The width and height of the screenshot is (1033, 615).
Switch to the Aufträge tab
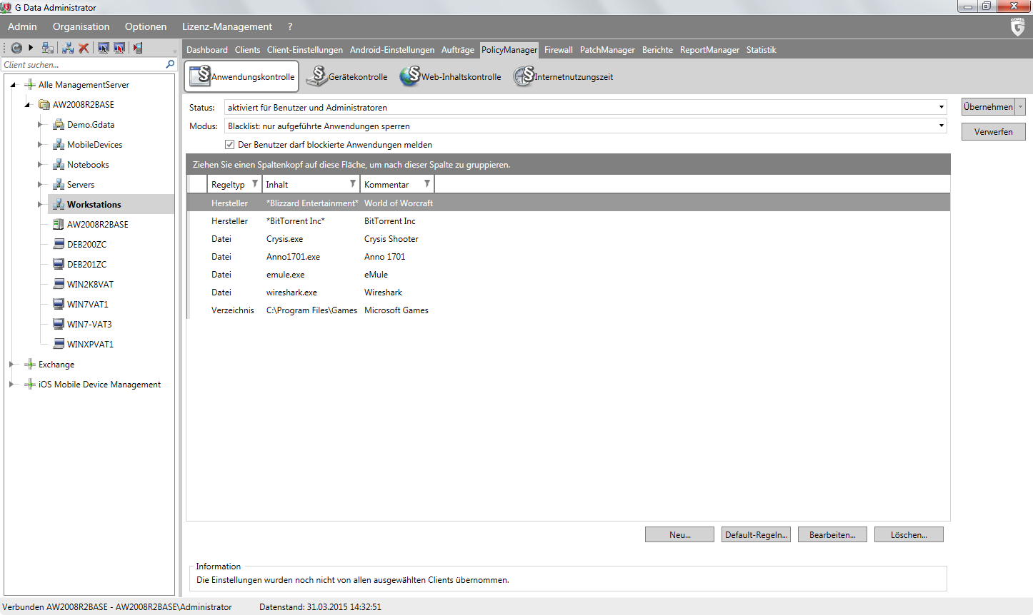coord(458,50)
